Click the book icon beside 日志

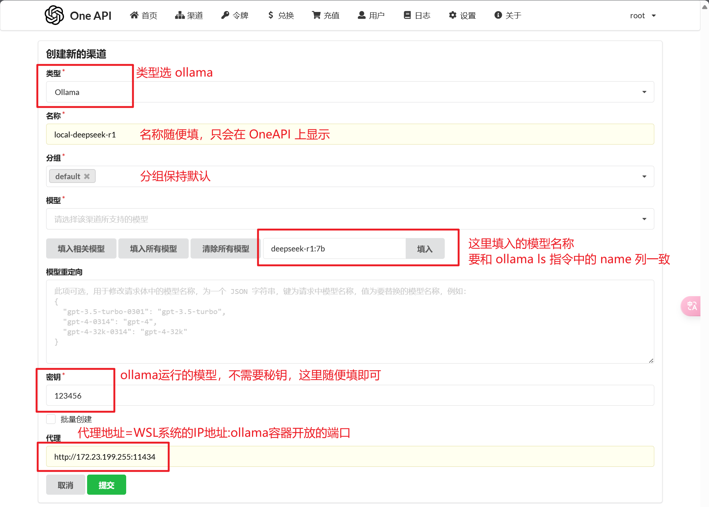407,15
